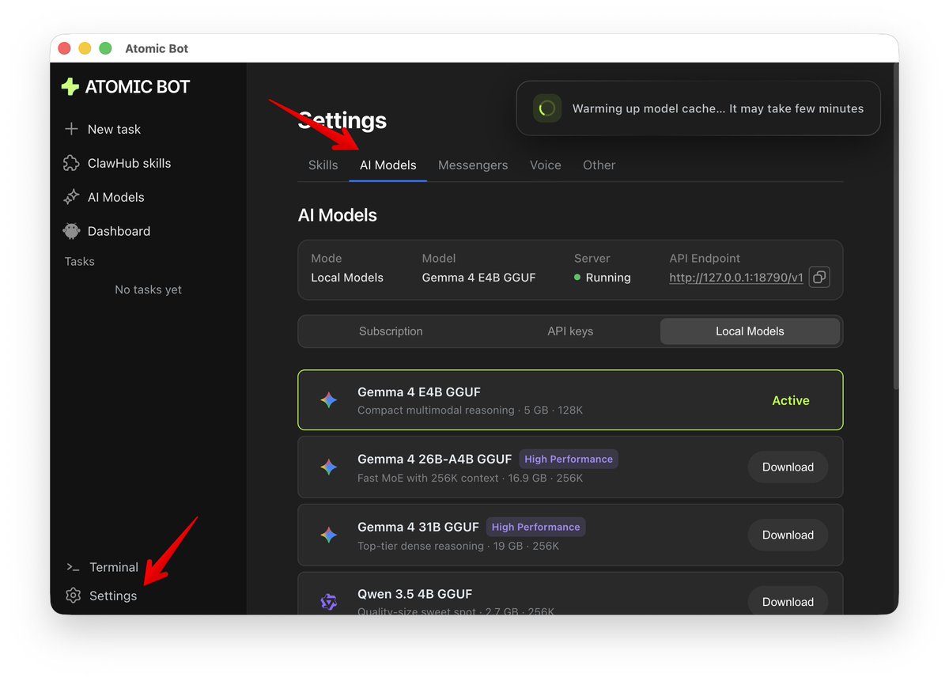
Task: Click the Tasks section label
Action: point(79,261)
